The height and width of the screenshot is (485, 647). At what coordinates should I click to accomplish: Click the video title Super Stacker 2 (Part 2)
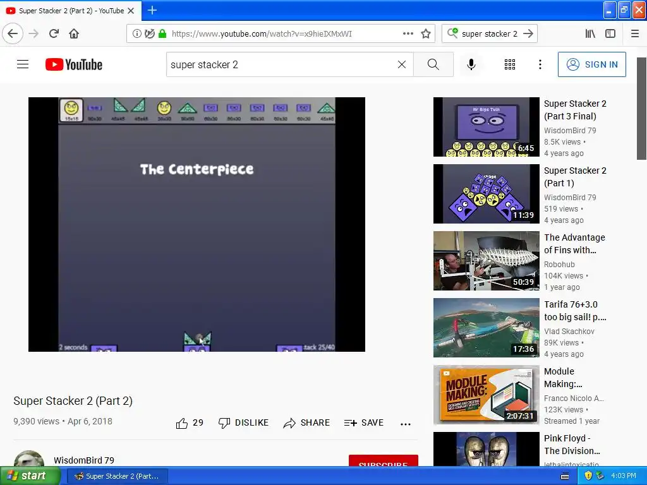point(73,401)
